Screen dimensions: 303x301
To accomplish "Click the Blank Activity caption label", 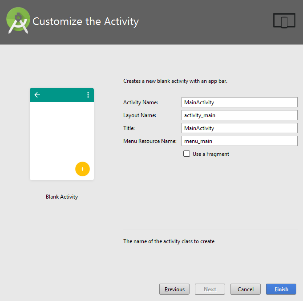I will tap(62, 197).
